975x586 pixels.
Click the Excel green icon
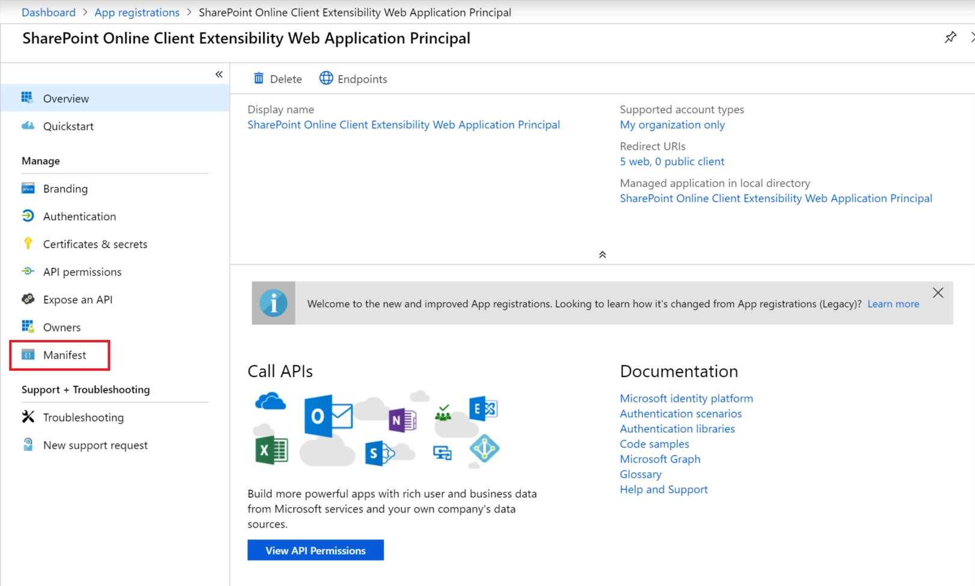(x=271, y=449)
